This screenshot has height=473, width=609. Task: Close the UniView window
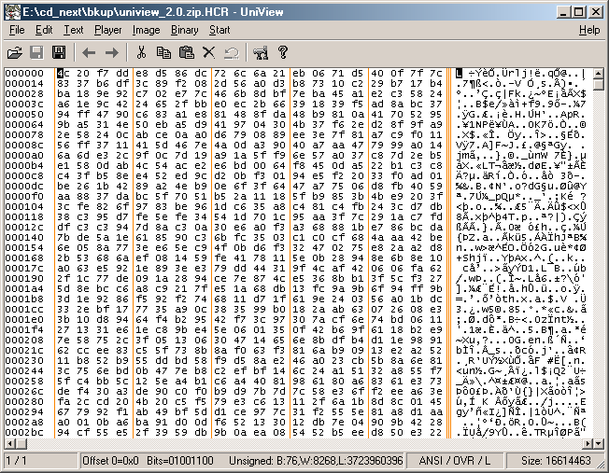595,12
